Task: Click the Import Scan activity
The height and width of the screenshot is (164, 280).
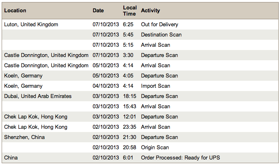Action: pyautogui.click(x=155, y=86)
